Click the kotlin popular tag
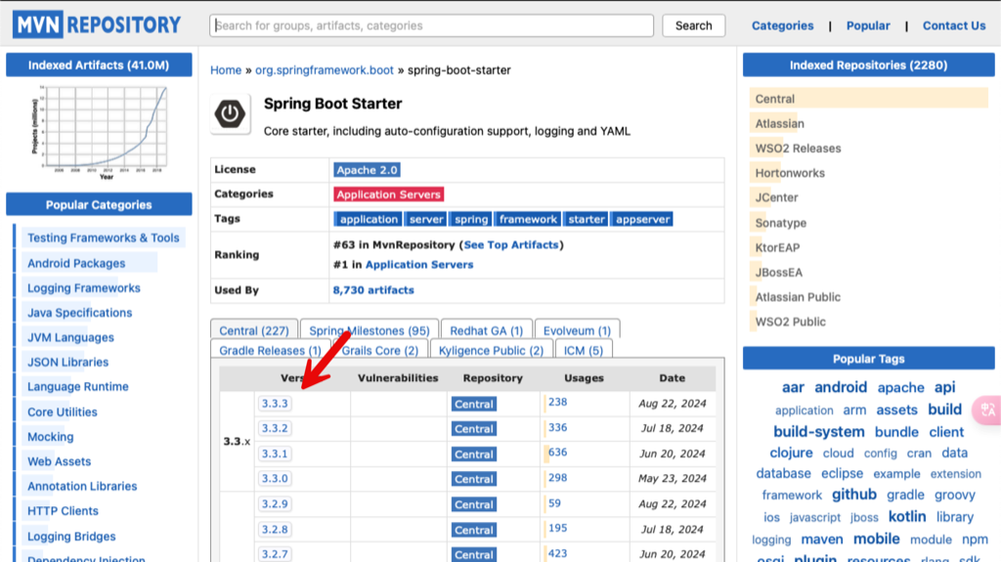The image size is (1001, 562). (x=907, y=516)
